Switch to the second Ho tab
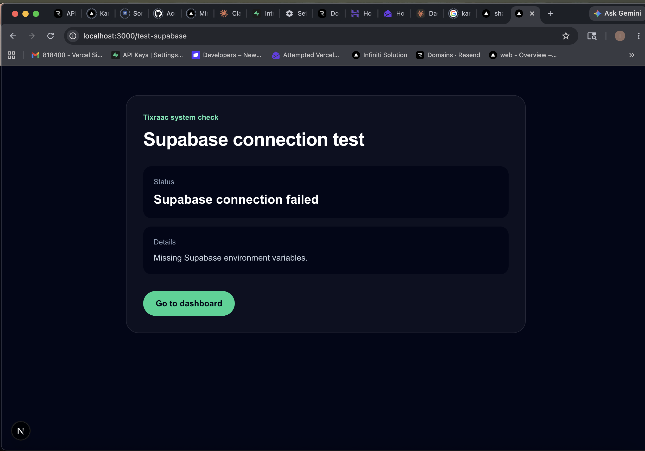Image resolution: width=645 pixels, height=451 pixels. pyautogui.click(x=394, y=14)
